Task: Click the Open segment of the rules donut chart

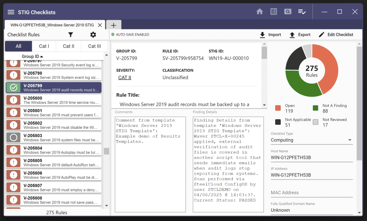Action: click(330, 68)
